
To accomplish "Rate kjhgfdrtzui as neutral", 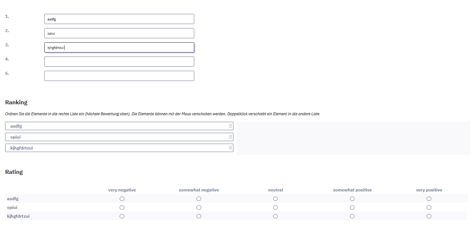I will coord(275,216).
